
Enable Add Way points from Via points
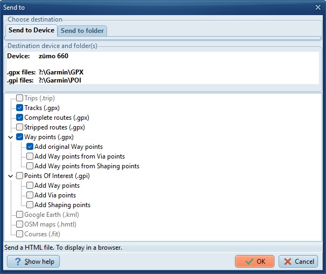[30, 156]
